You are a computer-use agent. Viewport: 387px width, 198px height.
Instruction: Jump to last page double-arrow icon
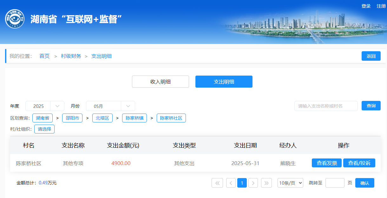point(266,183)
